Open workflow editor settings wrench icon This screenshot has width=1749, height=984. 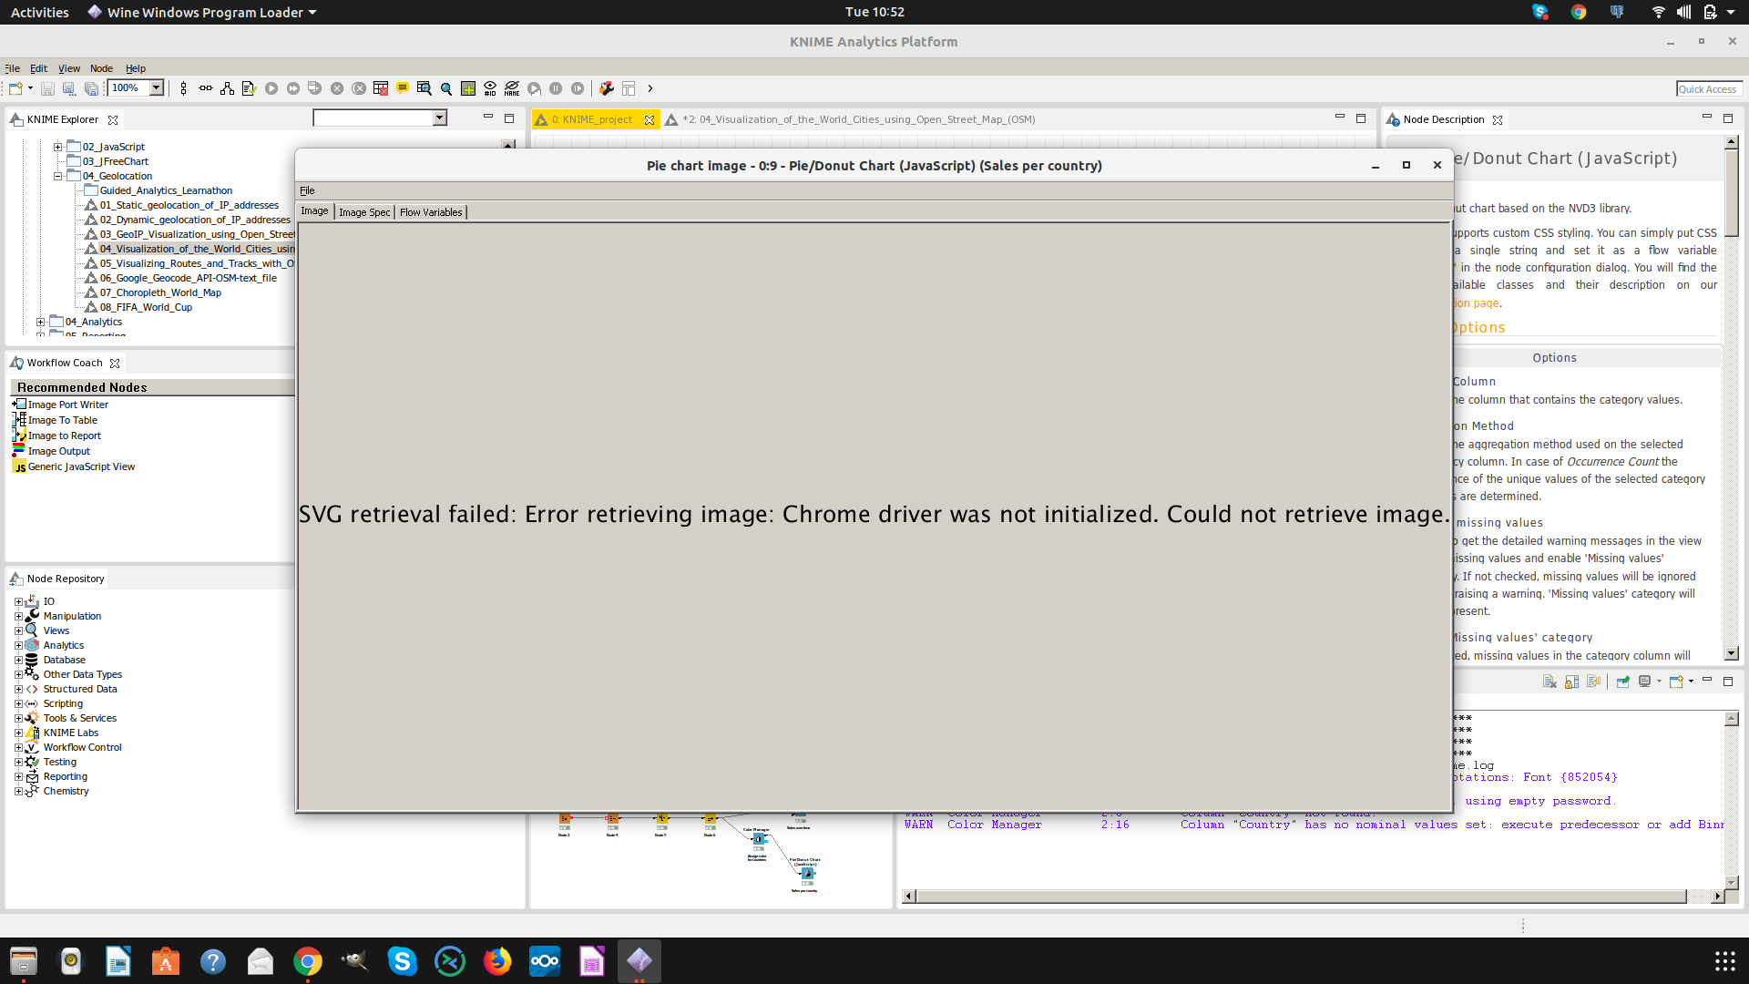click(x=607, y=88)
